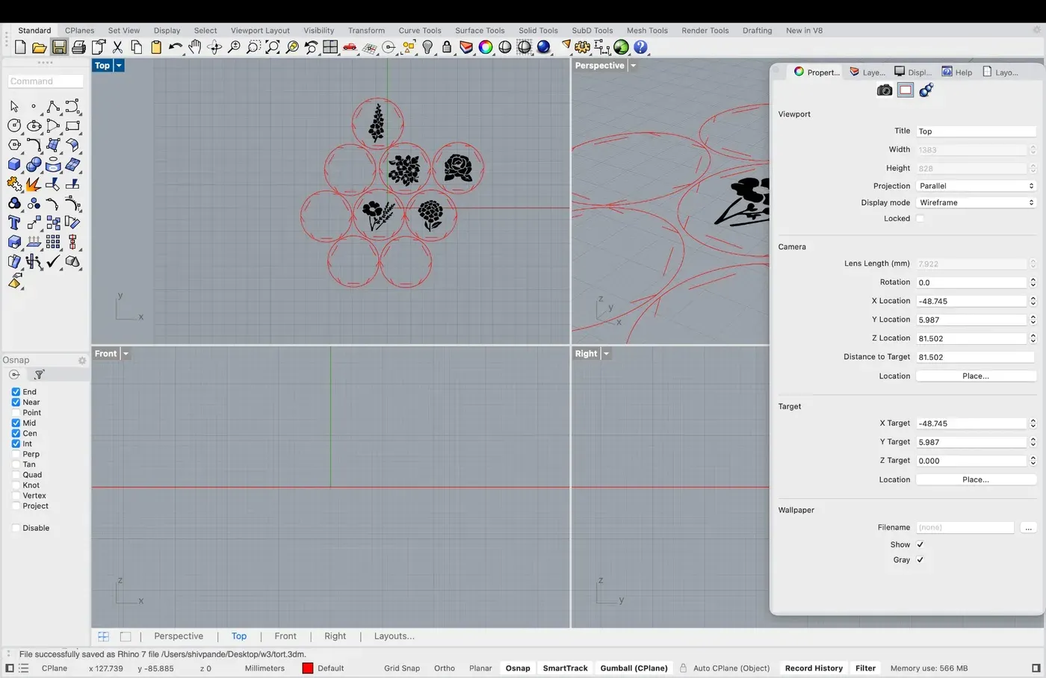Viewport: 1046px width, 678px height.
Task: Enable the Quad osnap checkbox
Action: pos(16,475)
